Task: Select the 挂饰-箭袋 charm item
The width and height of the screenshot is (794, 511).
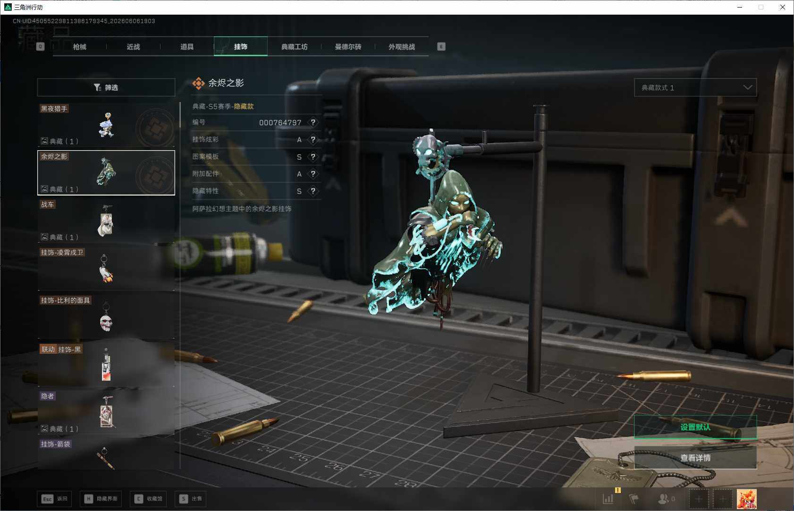Action: [x=106, y=454]
